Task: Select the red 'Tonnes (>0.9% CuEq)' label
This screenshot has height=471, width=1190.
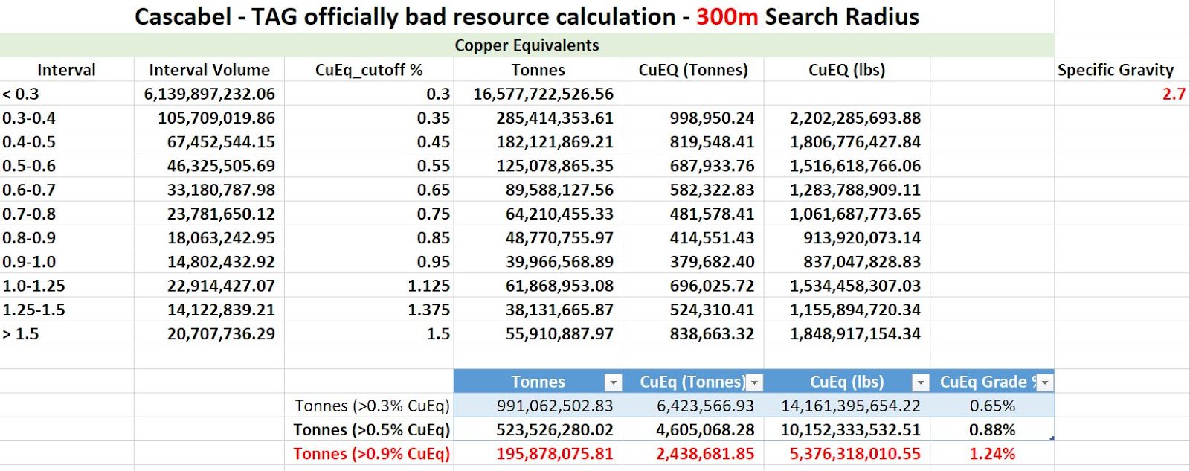Action: pyautogui.click(x=369, y=453)
